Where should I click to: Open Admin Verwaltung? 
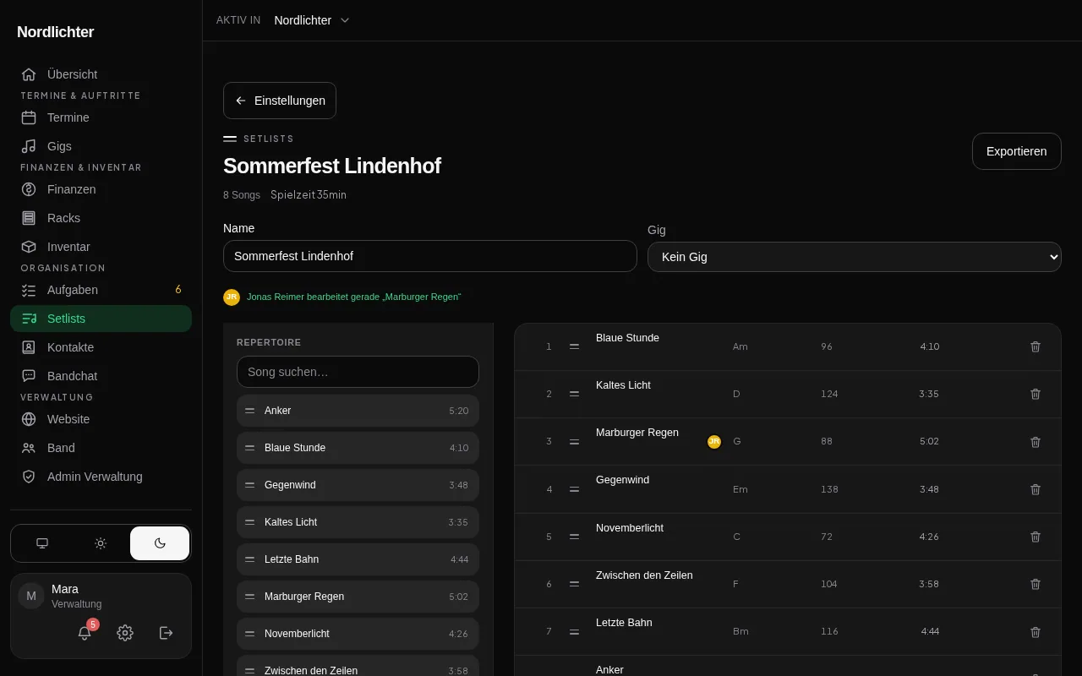(101, 477)
